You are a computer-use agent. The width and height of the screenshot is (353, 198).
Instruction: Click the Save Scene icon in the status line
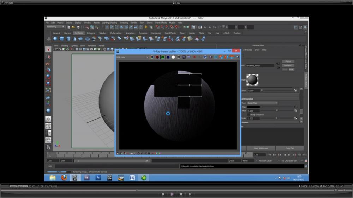78,27
